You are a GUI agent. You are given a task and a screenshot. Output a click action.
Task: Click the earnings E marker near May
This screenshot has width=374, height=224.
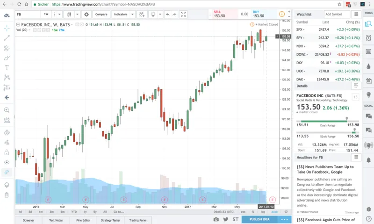tap(86, 200)
